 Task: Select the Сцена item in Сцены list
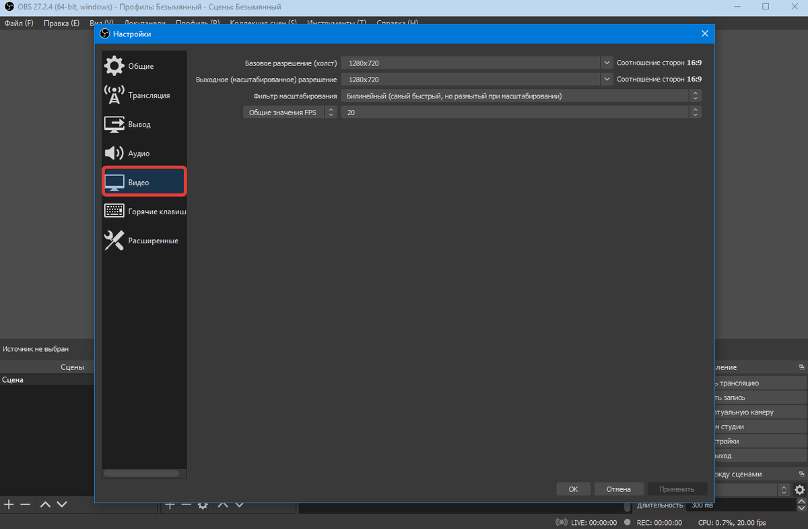coord(47,380)
